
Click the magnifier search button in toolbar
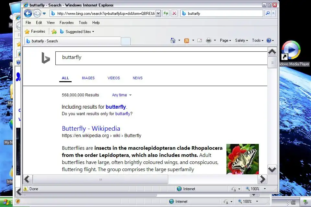(x=268, y=13)
